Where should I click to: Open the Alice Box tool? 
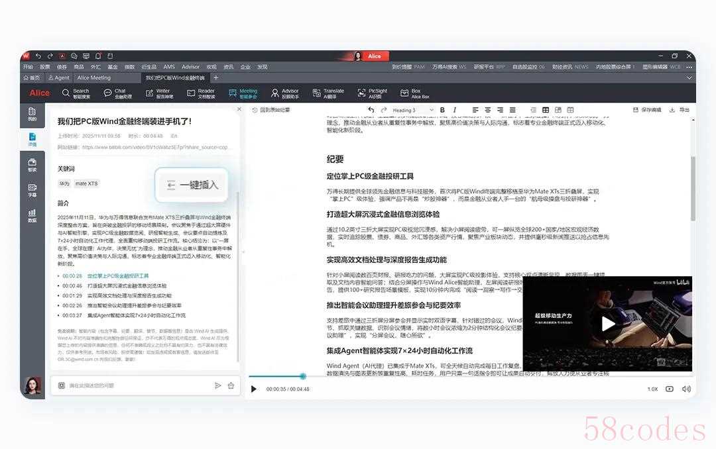pyautogui.click(x=415, y=93)
